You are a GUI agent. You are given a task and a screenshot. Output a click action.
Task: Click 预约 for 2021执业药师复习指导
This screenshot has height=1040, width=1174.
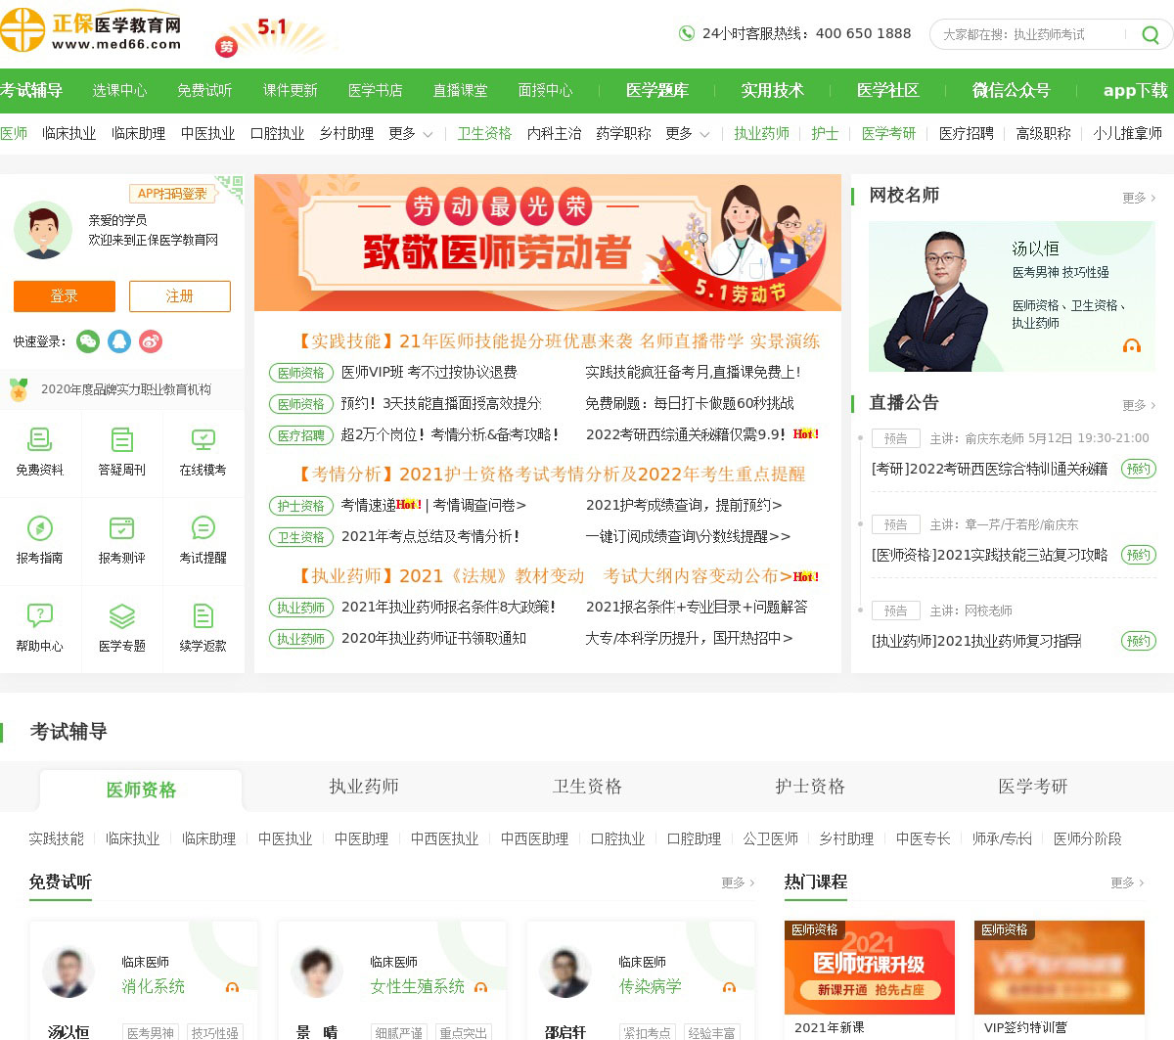1138,641
